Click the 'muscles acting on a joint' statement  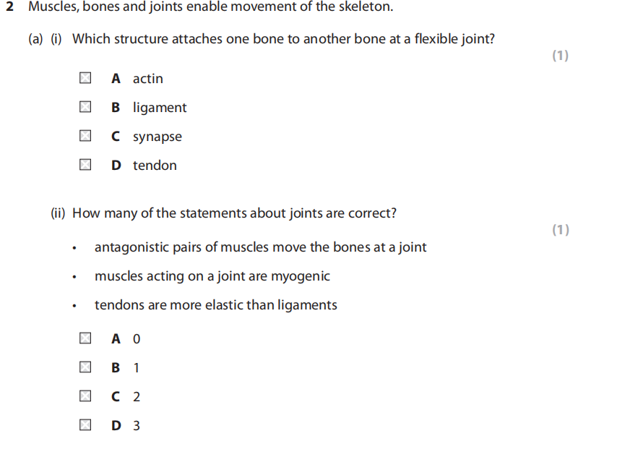point(212,276)
